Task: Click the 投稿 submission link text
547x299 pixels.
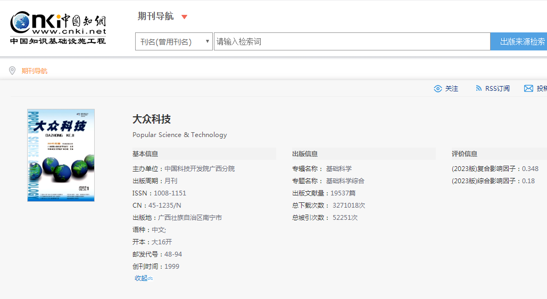Action: coord(541,89)
